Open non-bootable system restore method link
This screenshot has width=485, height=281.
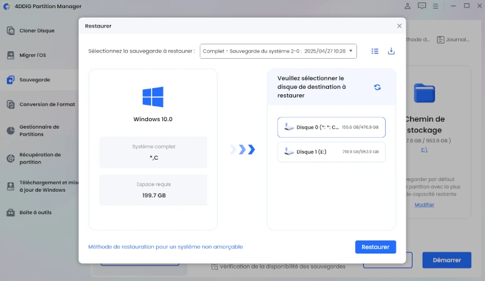(x=165, y=247)
